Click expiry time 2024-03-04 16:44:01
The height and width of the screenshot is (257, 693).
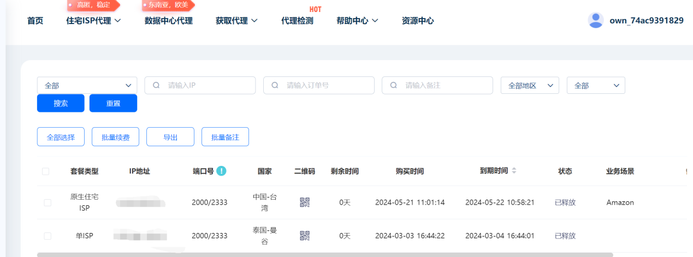pos(500,236)
